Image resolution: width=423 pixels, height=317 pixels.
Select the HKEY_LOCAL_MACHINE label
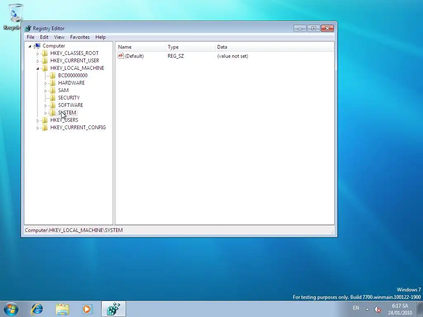pos(77,68)
